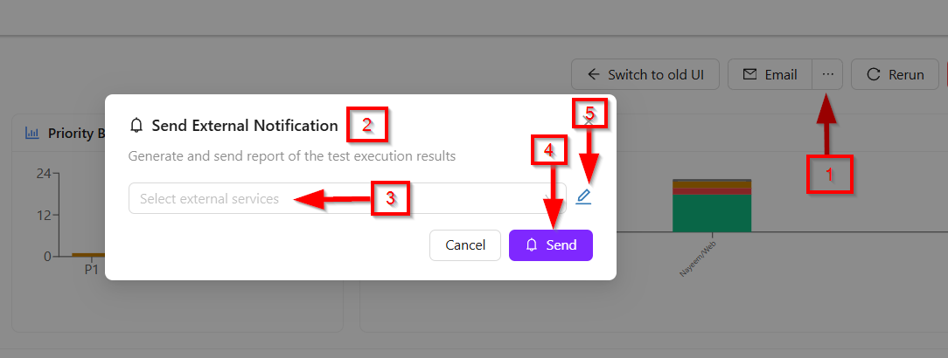Click the envelope icon on Email button
The image size is (948, 358).
click(x=749, y=74)
